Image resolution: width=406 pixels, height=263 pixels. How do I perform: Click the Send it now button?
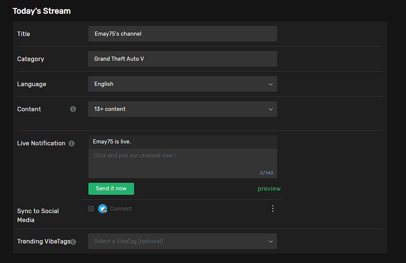[111, 189]
